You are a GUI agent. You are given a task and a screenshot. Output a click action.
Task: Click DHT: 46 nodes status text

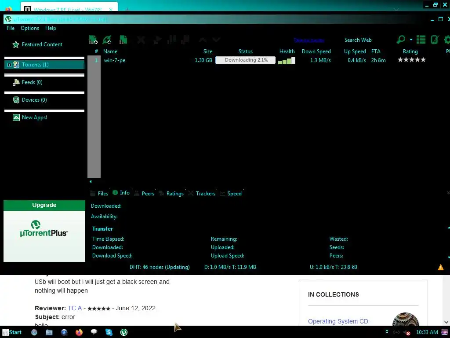160,267
